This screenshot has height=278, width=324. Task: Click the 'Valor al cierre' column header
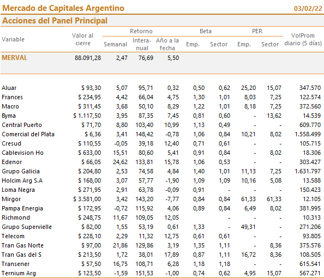pos(83,39)
